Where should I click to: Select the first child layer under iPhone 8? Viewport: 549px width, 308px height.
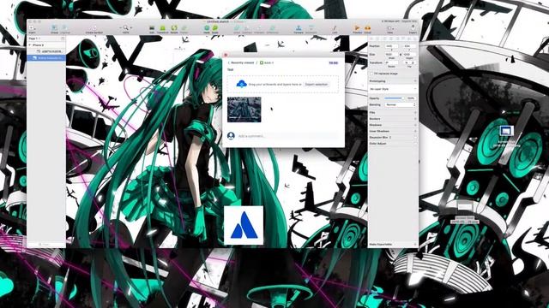click(46, 51)
